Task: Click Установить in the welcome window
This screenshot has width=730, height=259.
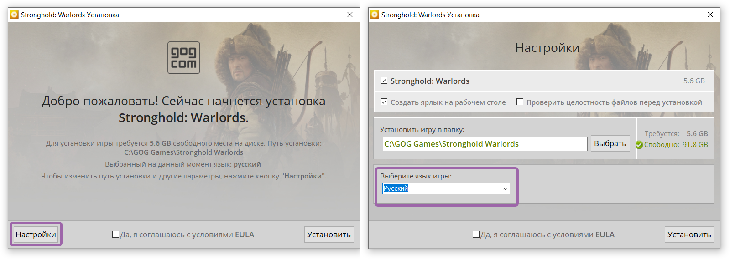Action: pyautogui.click(x=329, y=234)
